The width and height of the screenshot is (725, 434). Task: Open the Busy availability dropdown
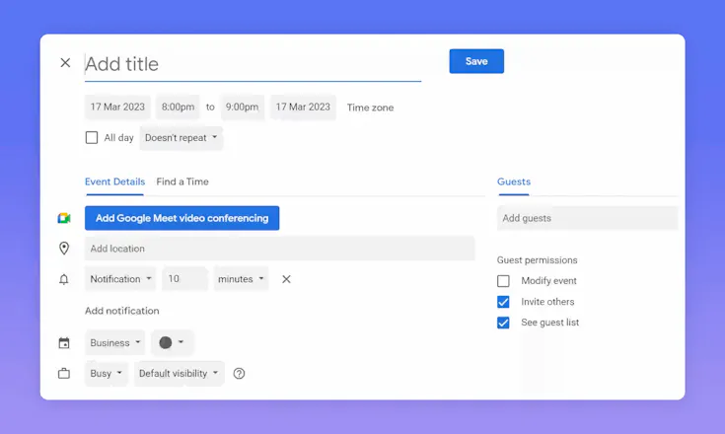(106, 374)
